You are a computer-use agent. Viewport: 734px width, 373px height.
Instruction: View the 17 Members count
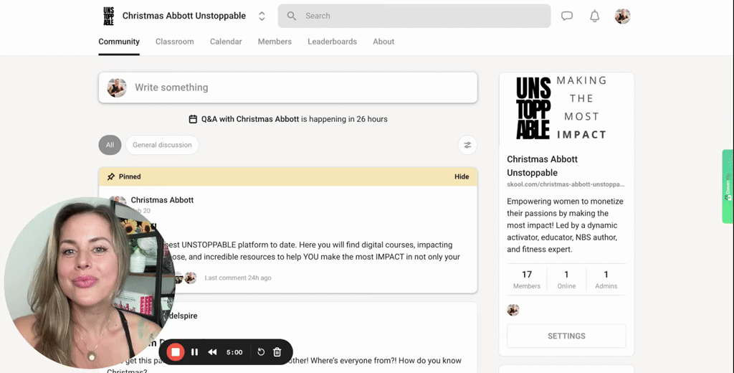click(x=527, y=279)
